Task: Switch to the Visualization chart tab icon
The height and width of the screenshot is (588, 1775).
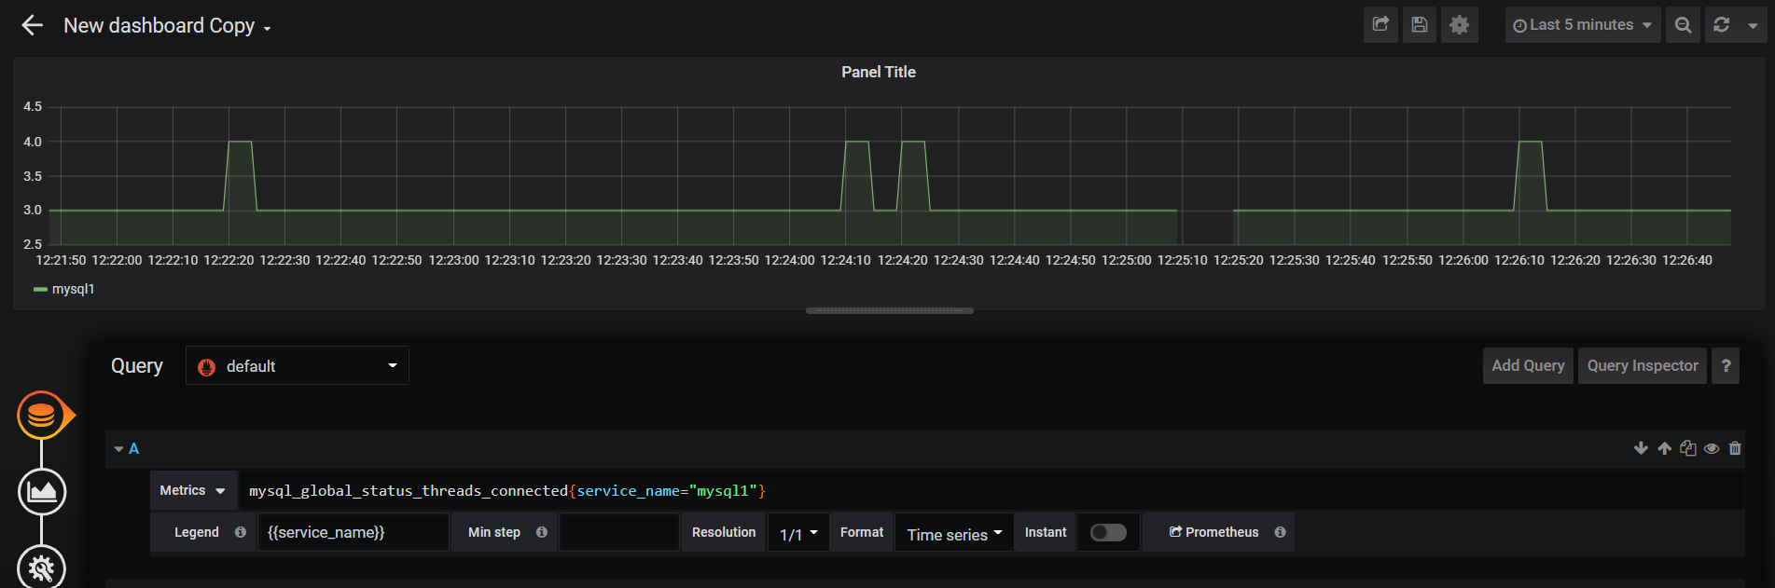Action: [x=42, y=491]
